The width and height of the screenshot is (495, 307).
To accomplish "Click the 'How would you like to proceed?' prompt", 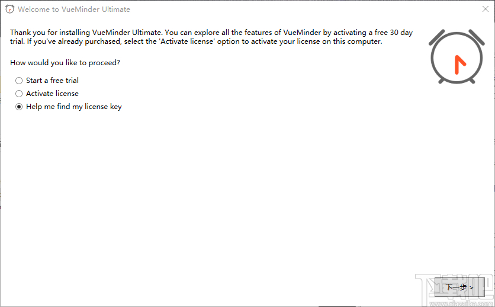I will pos(69,63).
